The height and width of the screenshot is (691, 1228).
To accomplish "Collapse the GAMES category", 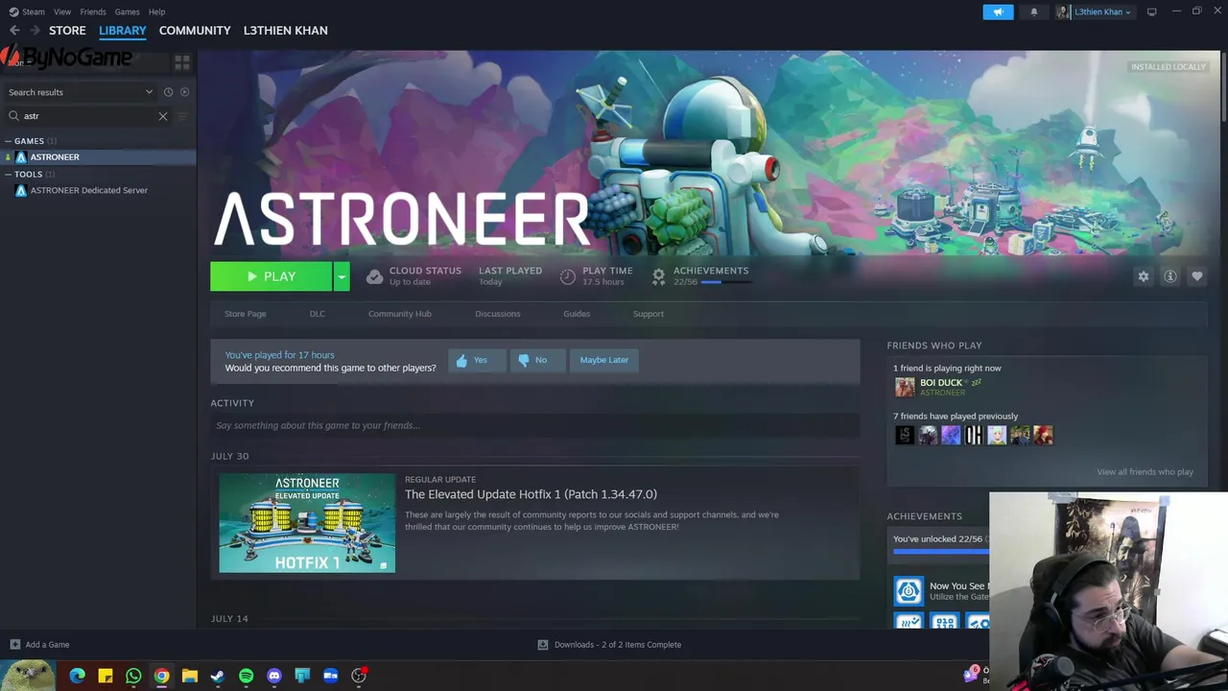I will pyautogui.click(x=8, y=141).
